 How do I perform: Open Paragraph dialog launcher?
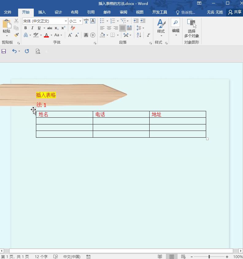(151, 43)
